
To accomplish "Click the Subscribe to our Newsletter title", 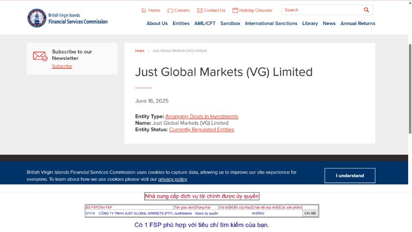I will pos(72,55).
